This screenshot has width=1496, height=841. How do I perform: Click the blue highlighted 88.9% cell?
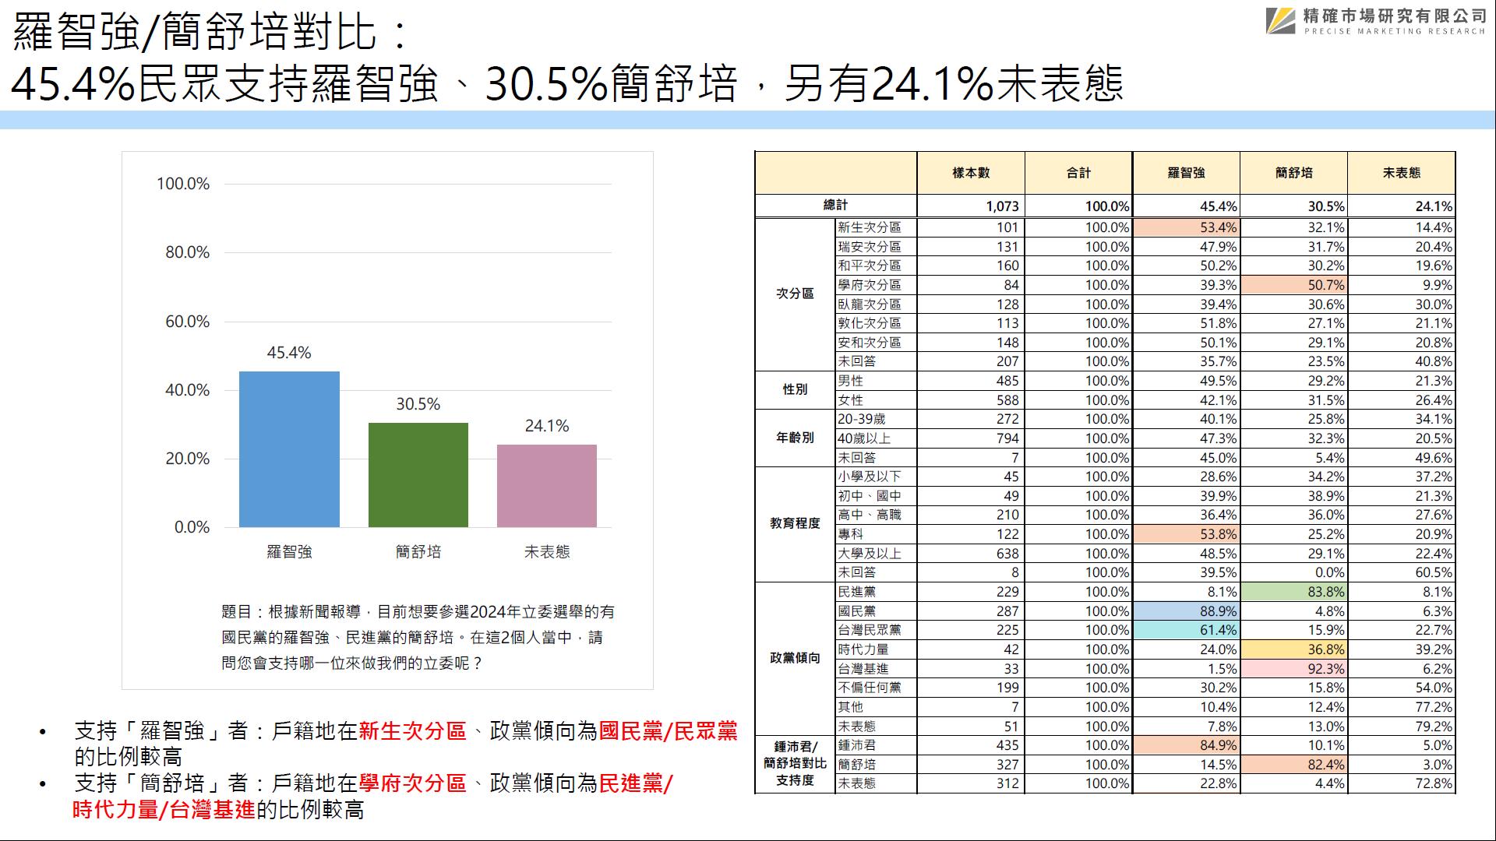(1186, 611)
